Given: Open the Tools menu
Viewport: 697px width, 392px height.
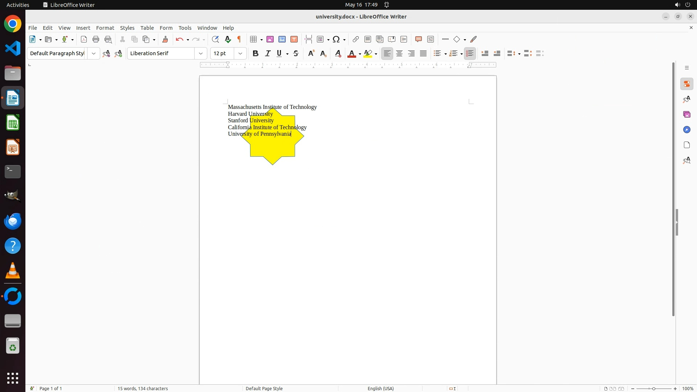Looking at the screenshot, I should pos(185,28).
